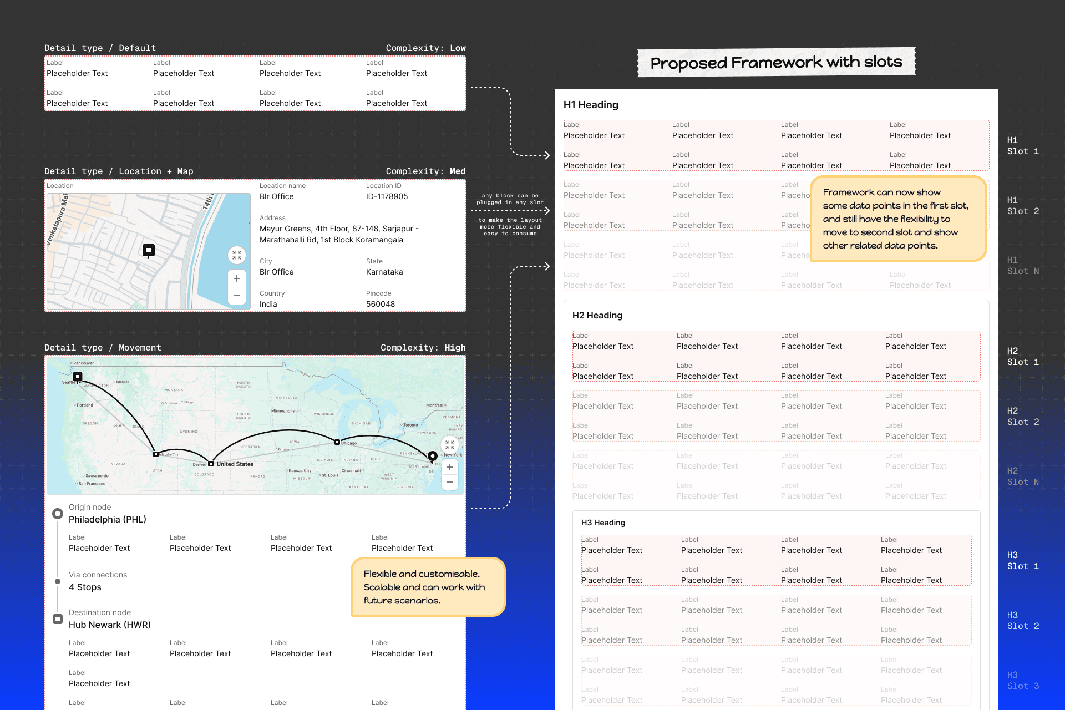Viewport: 1065px width, 710px height.
Task: Select the Origin node circle indicator
Action: 58,514
